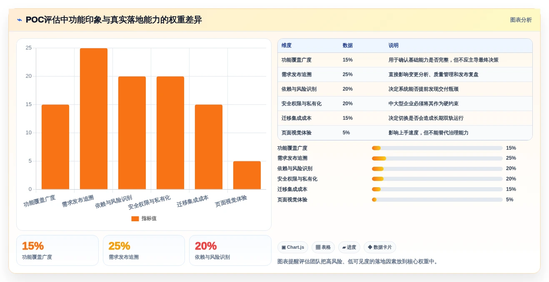Click the 功能覆盖广度 bar in chart
Viewport: 549px width, 282px height.
click(x=55, y=147)
